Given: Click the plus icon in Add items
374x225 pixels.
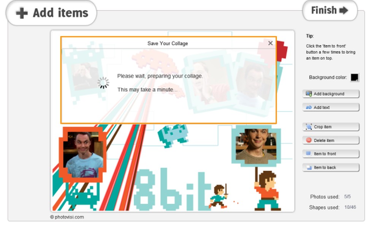Looking at the screenshot, I should click(x=22, y=13).
